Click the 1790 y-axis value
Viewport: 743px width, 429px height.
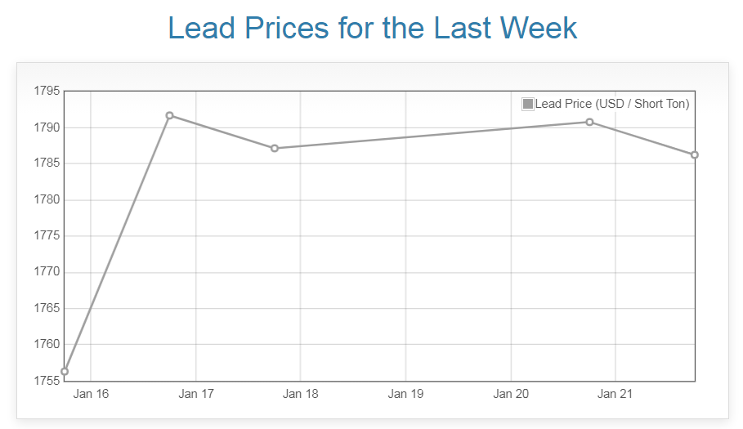[x=47, y=127]
